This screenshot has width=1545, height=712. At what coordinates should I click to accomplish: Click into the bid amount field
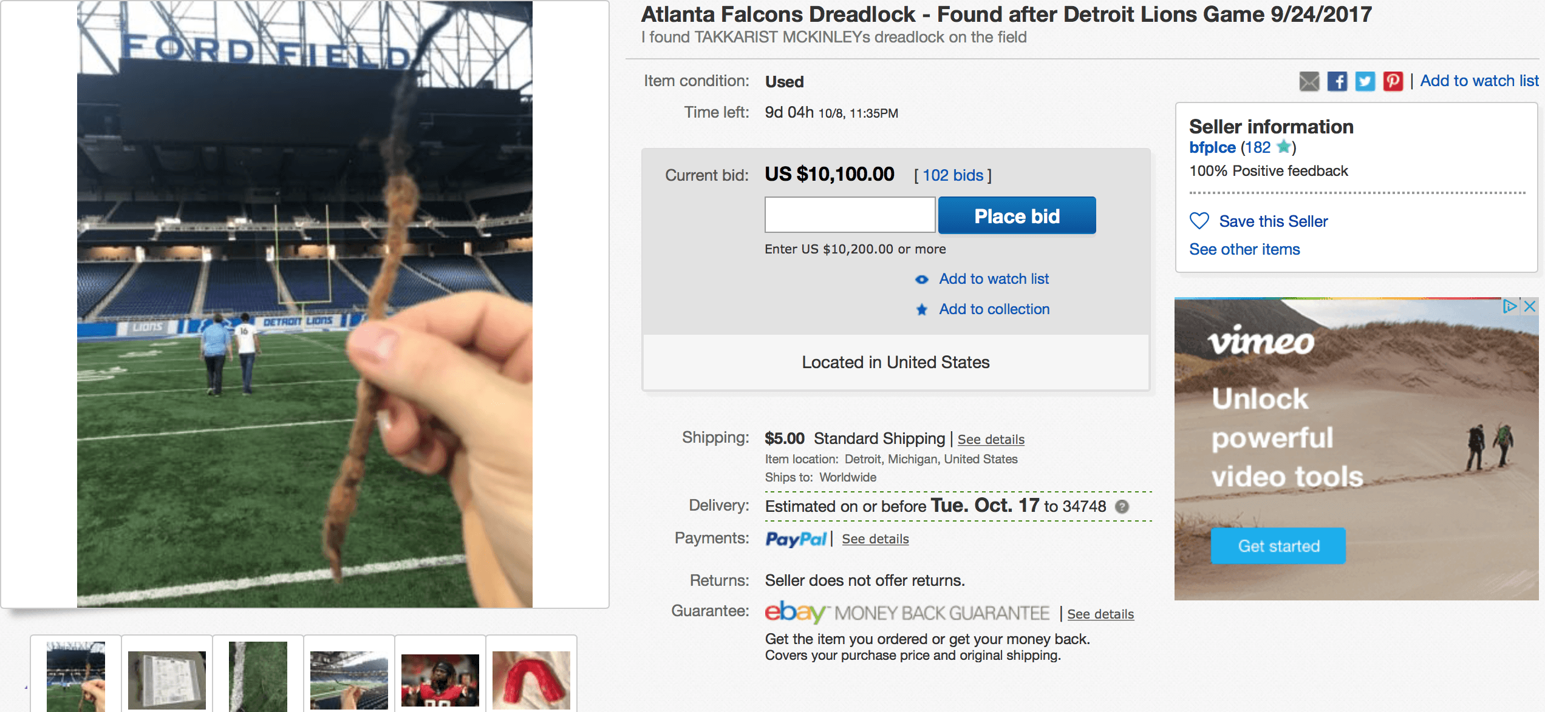point(849,215)
